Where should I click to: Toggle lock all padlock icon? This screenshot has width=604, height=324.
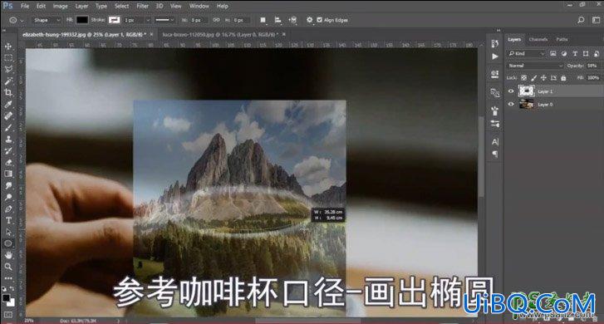tap(563, 78)
